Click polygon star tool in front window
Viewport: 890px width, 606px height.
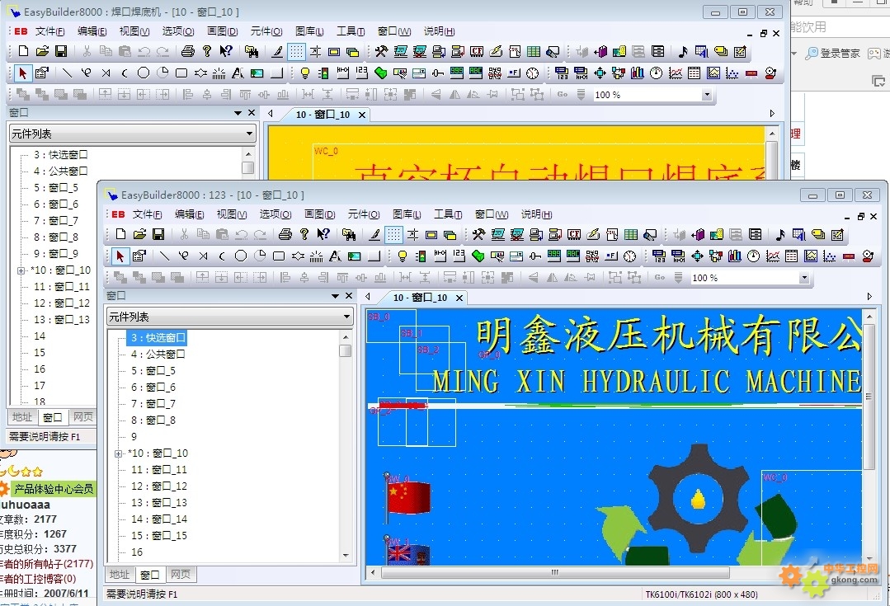(x=298, y=256)
